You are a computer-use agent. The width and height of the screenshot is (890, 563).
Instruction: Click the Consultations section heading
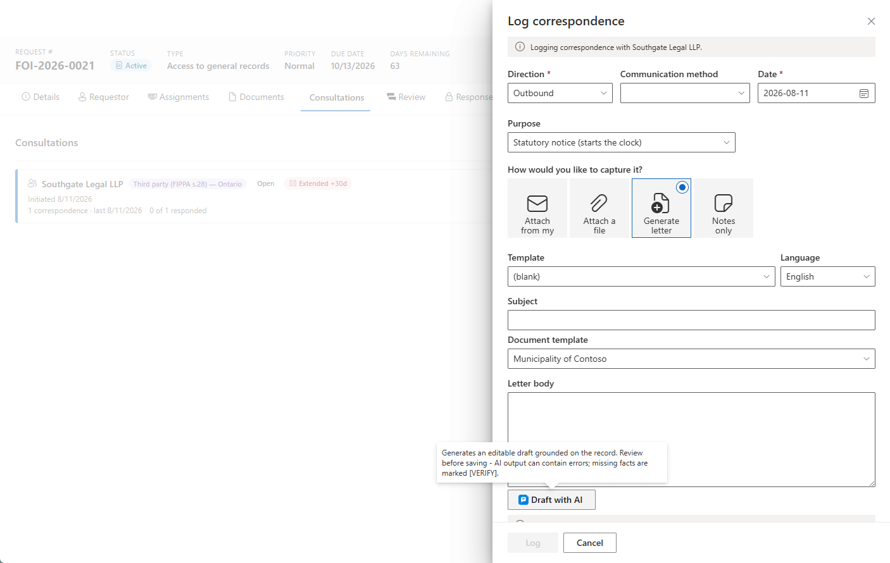tap(47, 143)
